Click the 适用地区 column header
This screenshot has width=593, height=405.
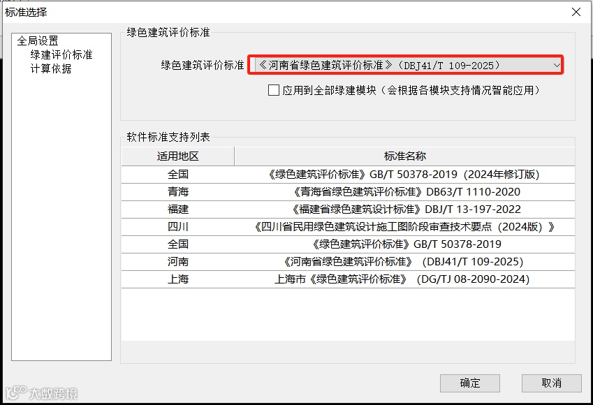(x=177, y=156)
